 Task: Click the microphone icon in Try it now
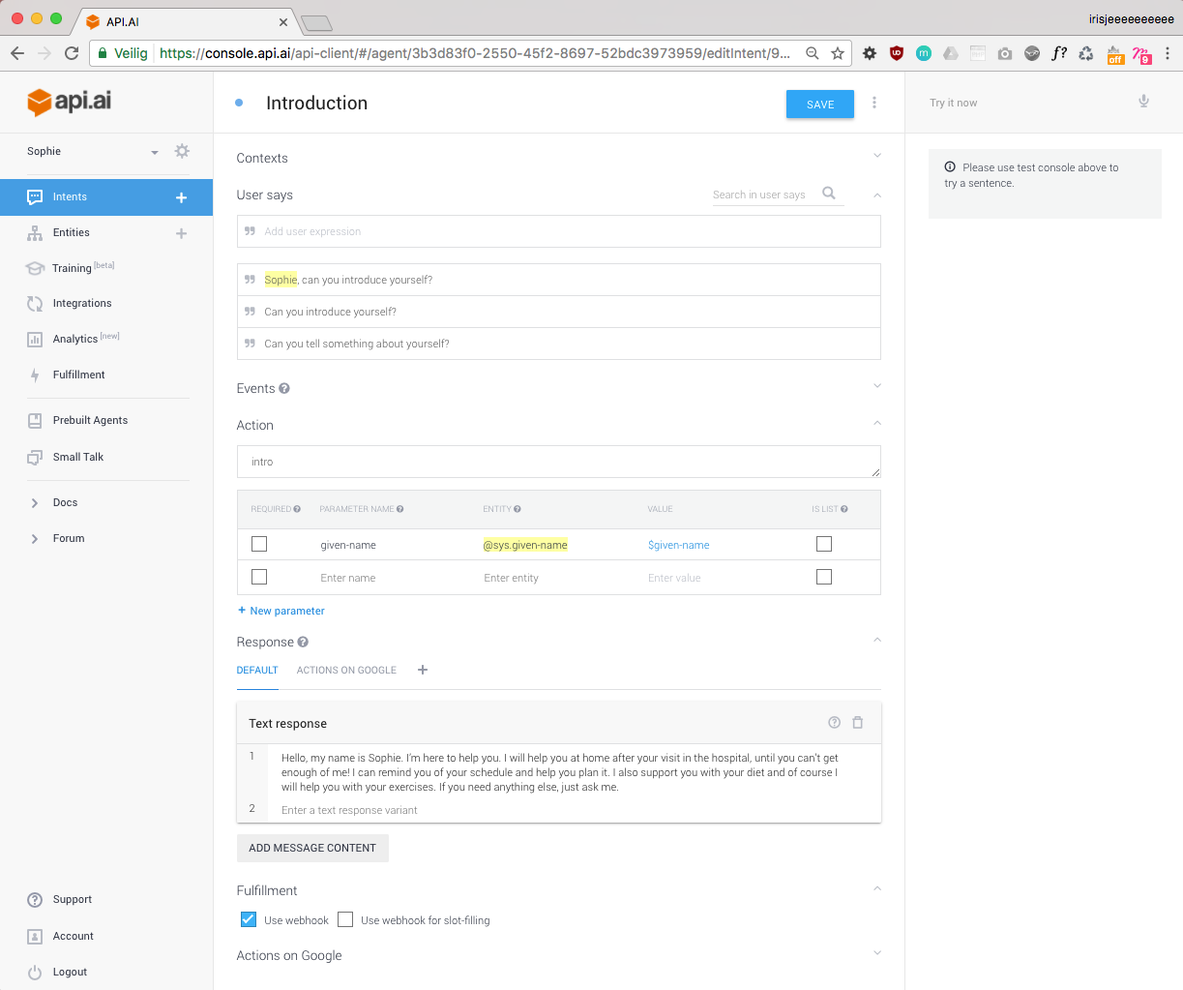[x=1143, y=102]
